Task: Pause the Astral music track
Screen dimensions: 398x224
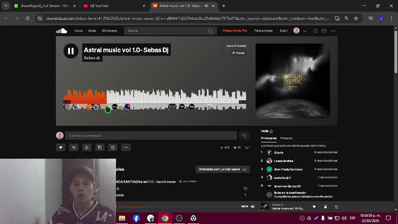Action: pos(71,51)
